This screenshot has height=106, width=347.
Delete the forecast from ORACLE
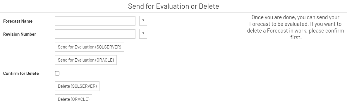click(x=73, y=99)
